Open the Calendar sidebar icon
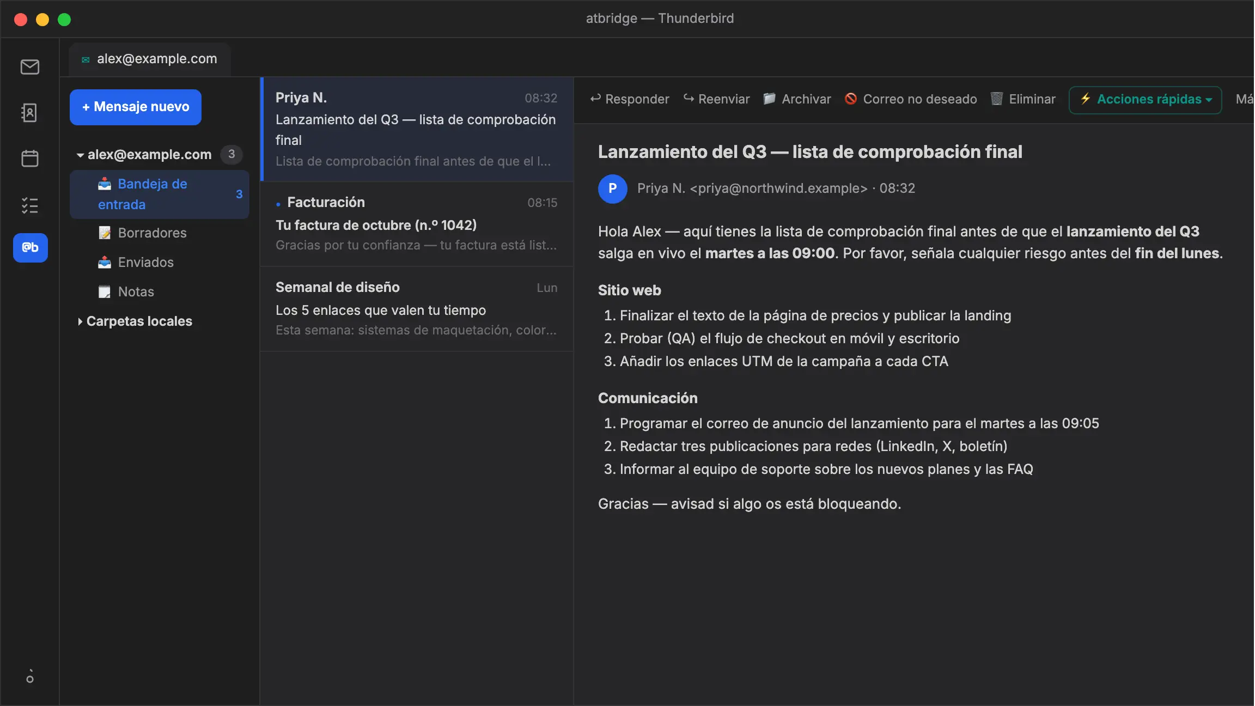This screenshot has width=1255, height=706. pyautogui.click(x=30, y=159)
